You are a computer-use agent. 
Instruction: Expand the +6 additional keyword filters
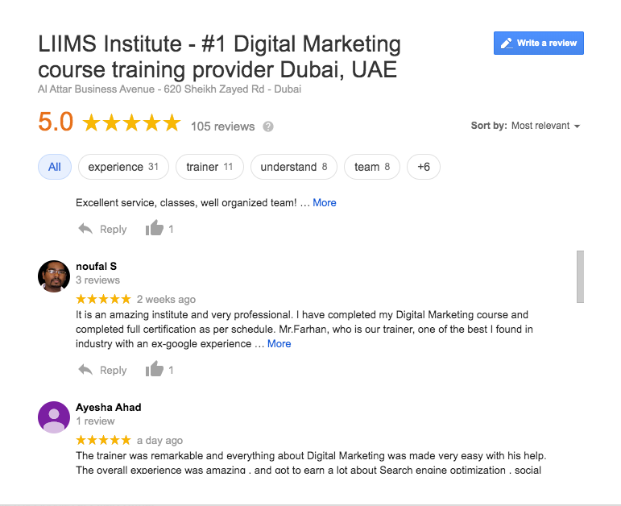(424, 167)
